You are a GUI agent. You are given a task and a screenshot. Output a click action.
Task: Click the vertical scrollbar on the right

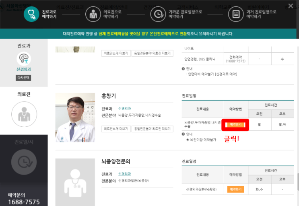tap(298, 181)
